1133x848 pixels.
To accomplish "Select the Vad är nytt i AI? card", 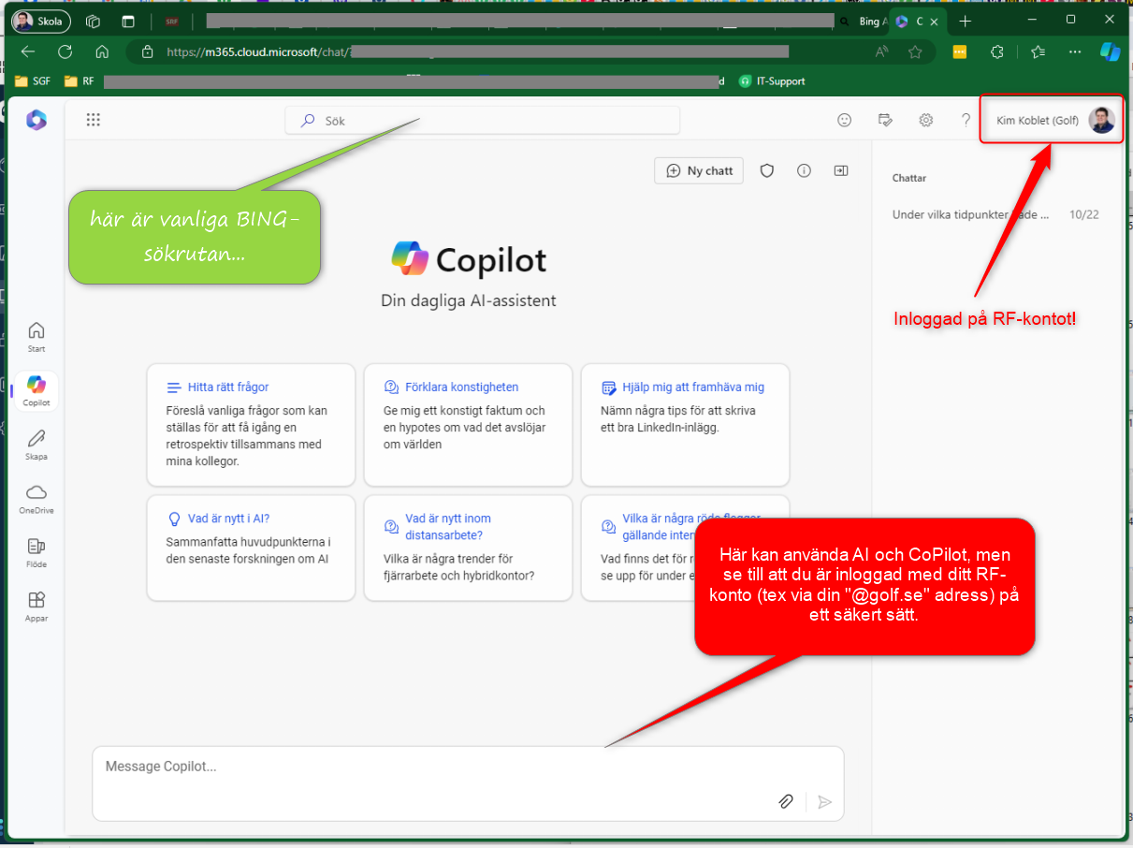I will coord(251,548).
